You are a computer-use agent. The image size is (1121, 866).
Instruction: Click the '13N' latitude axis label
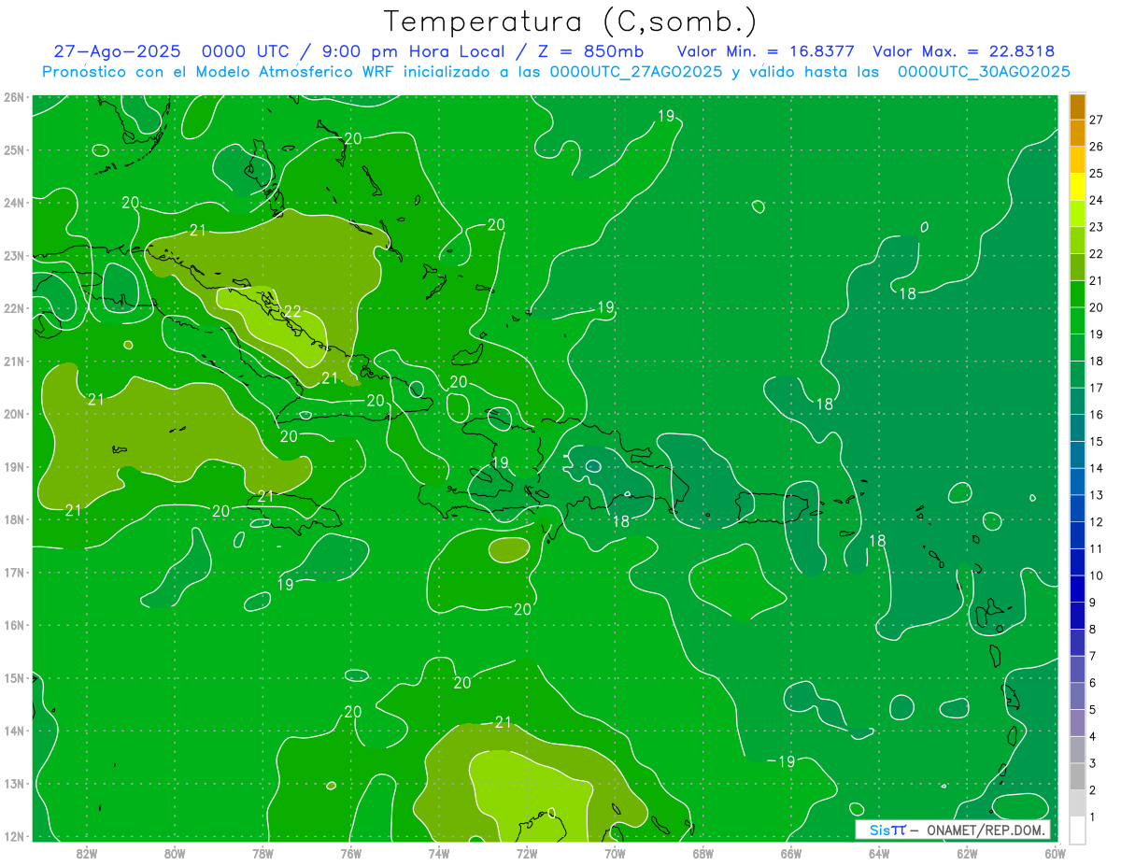point(13,783)
